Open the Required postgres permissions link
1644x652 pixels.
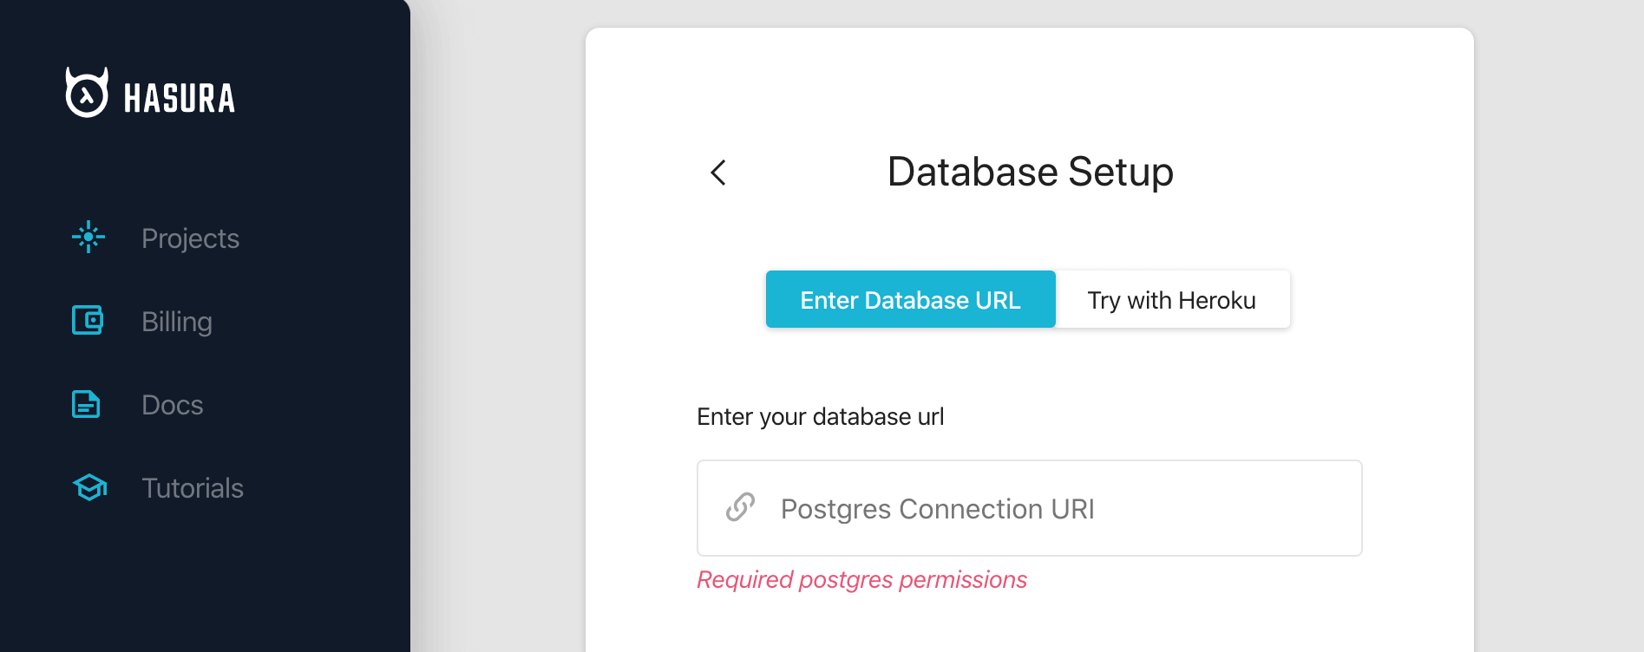tap(861, 579)
